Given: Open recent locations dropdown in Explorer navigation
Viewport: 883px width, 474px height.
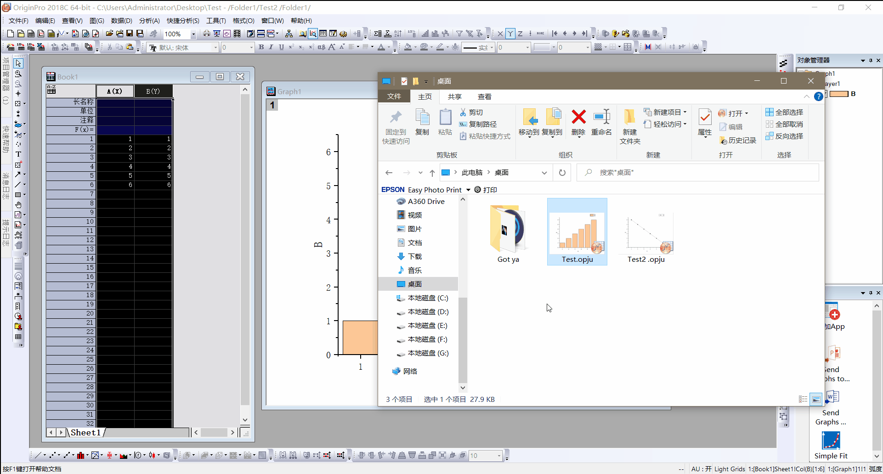Looking at the screenshot, I should tap(420, 173).
